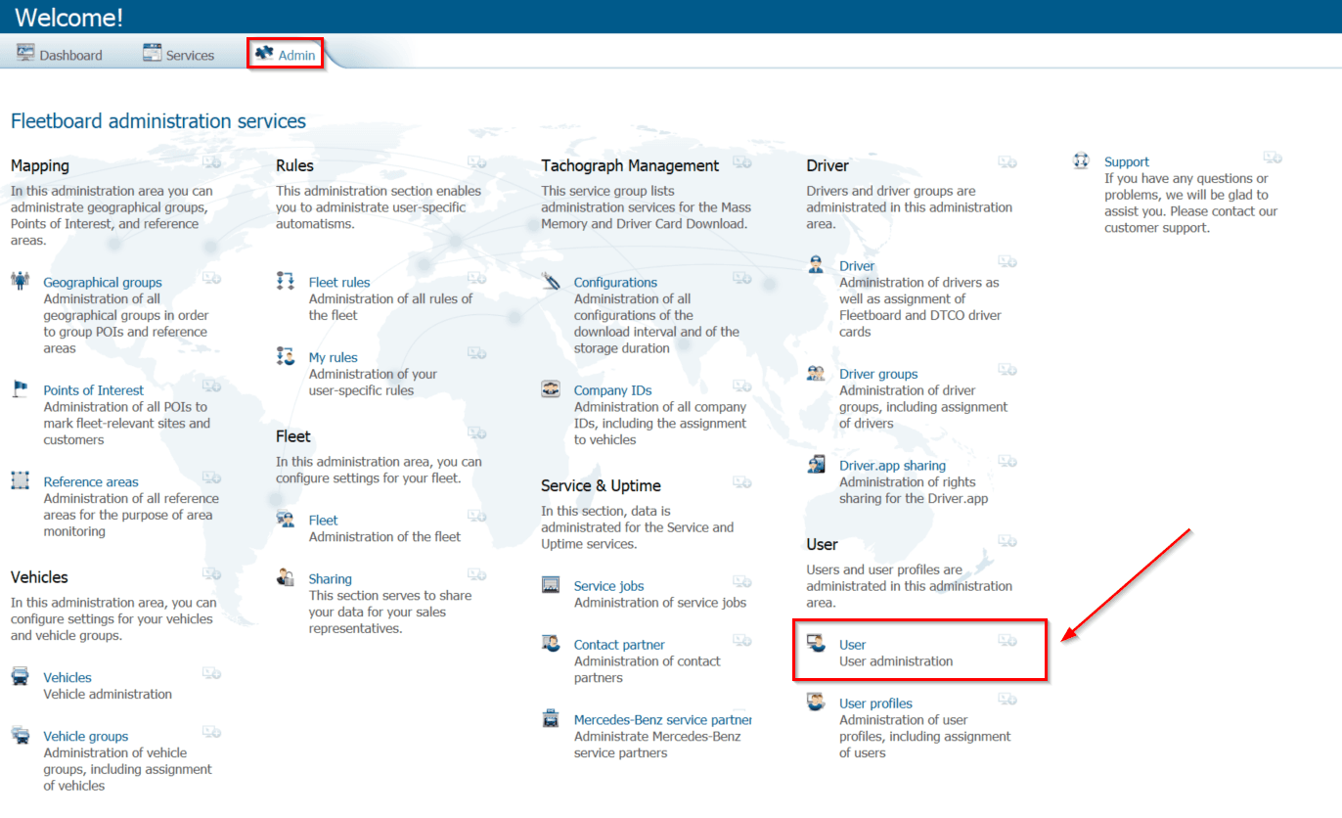Click the 'Rules' section heading
The height and width of the screenshot is (818, 1342).
pos(294,165)
